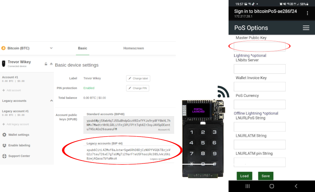Click the pencil icon in Change label
Image resolution: width=315 pixels, height=192 pixels.
point(130,78)
